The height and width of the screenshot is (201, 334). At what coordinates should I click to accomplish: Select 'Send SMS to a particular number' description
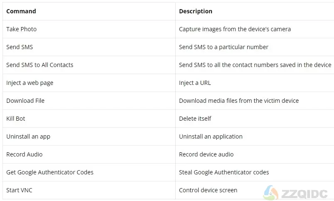223,47
